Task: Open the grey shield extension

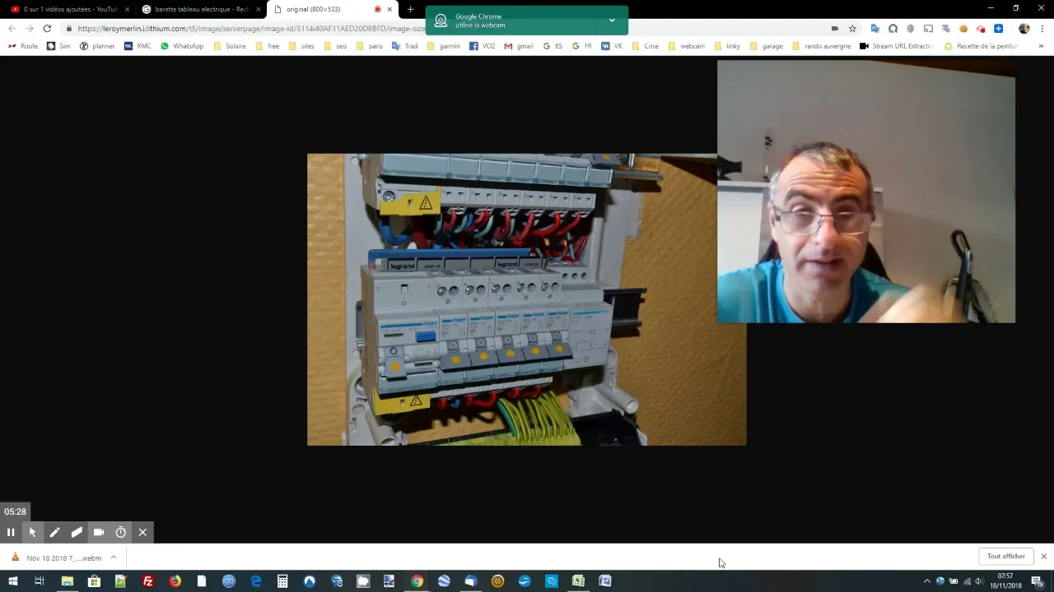Action: point(911,28)
